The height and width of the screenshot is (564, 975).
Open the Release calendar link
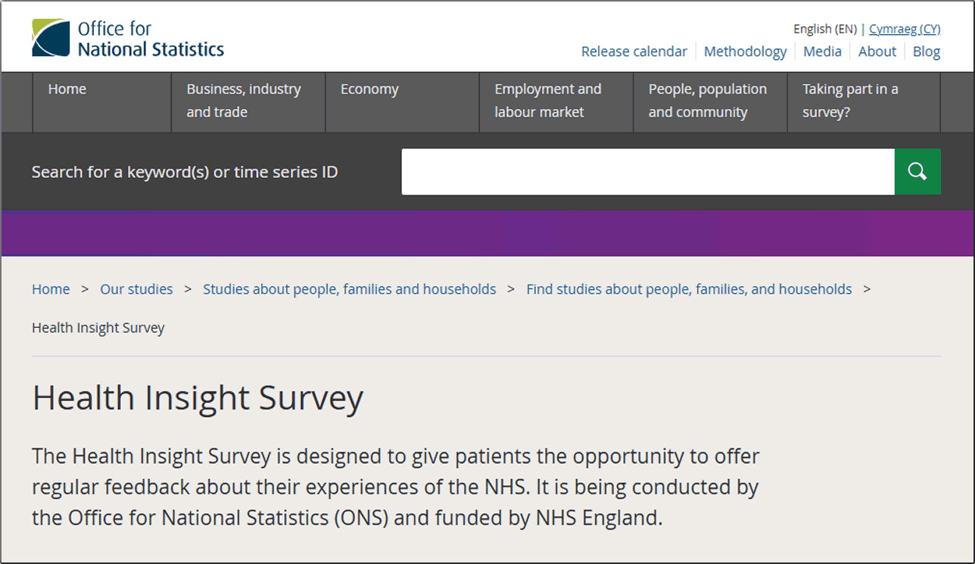pyautogui.click(x=634, y=51)
